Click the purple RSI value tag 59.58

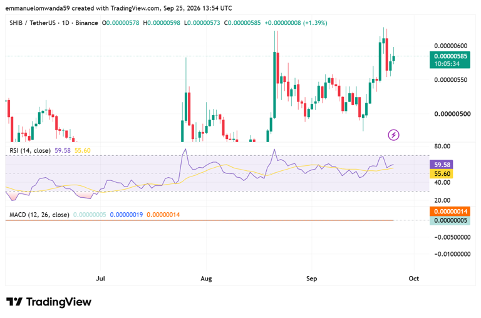[441, 165]
